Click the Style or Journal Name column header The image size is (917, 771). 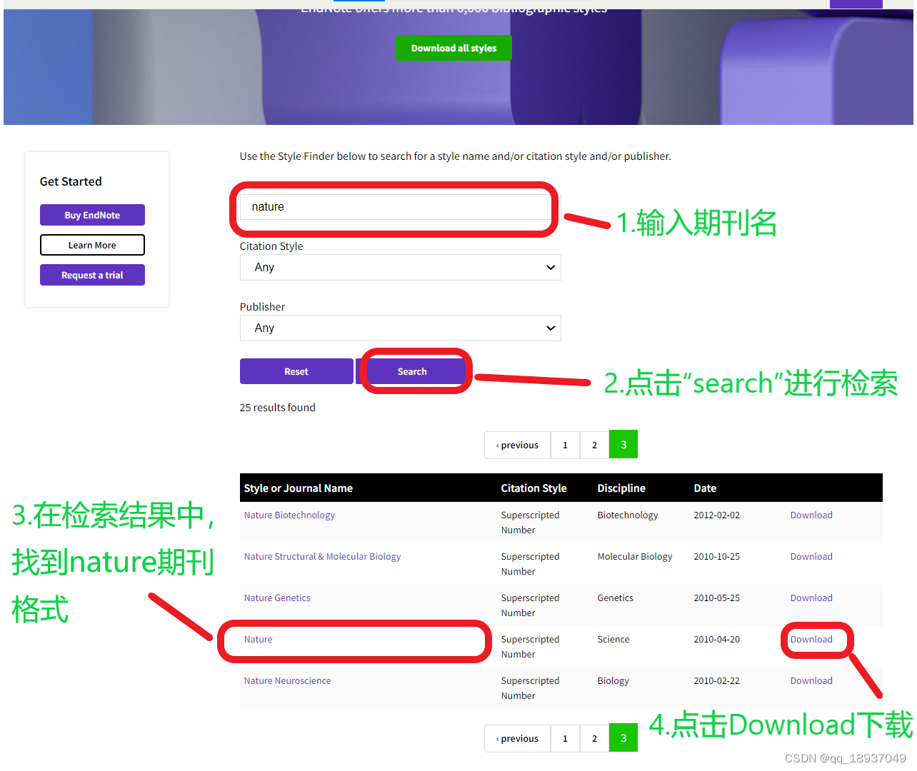tap(298, 488)
